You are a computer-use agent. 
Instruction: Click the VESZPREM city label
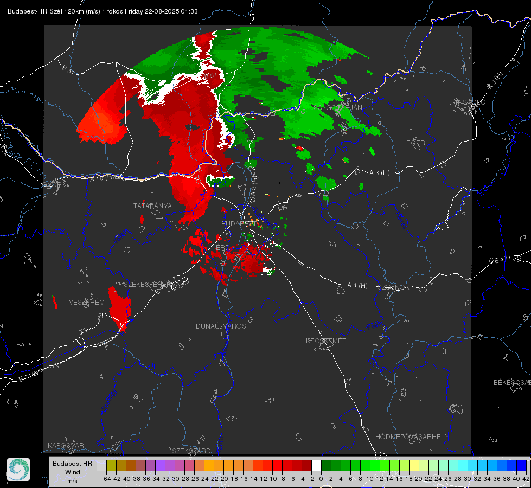pos(87,303)
